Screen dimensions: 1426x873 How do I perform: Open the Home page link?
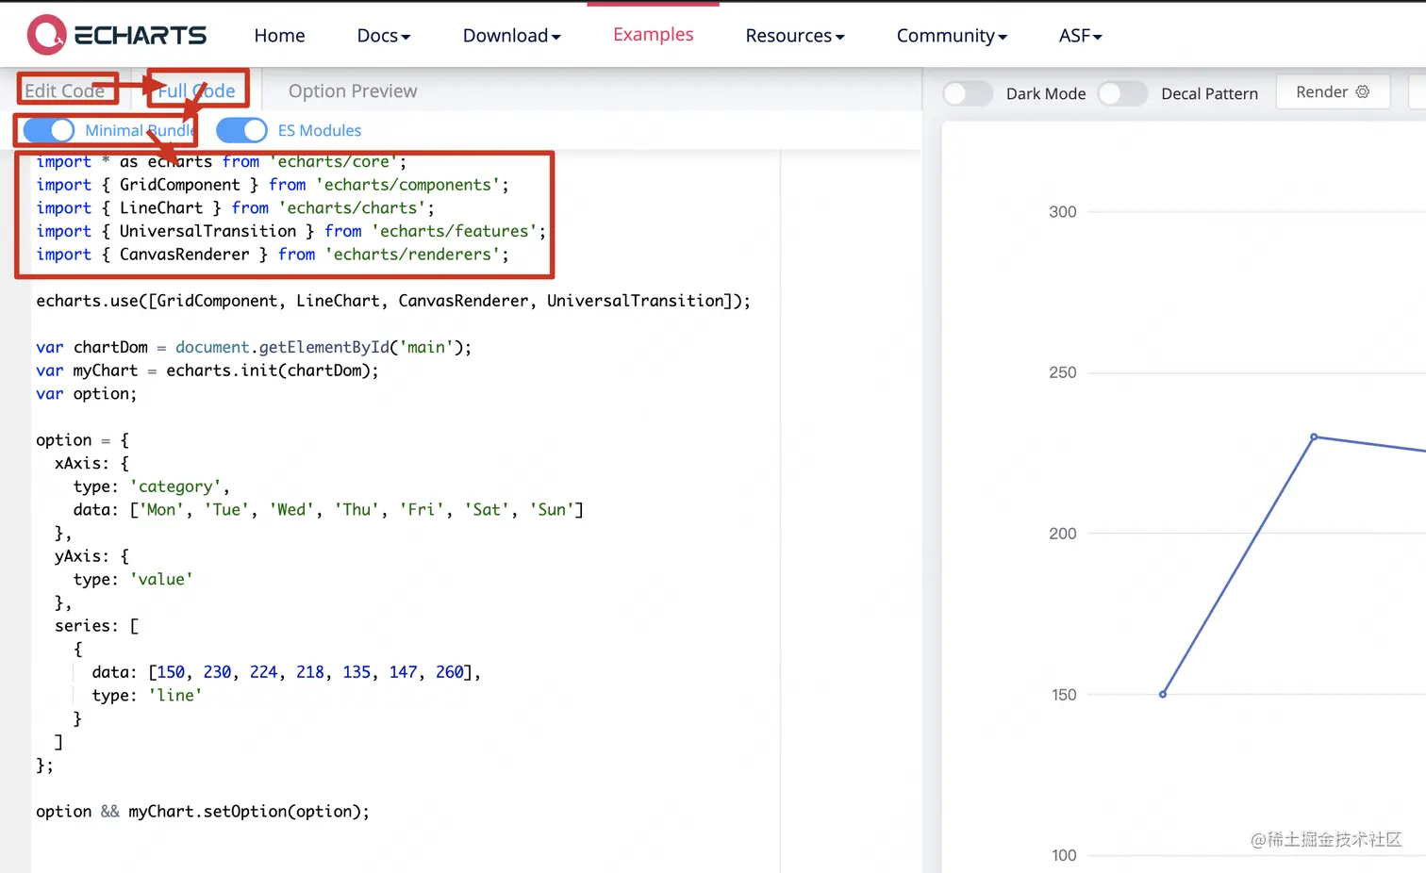[x=279, y=36]
